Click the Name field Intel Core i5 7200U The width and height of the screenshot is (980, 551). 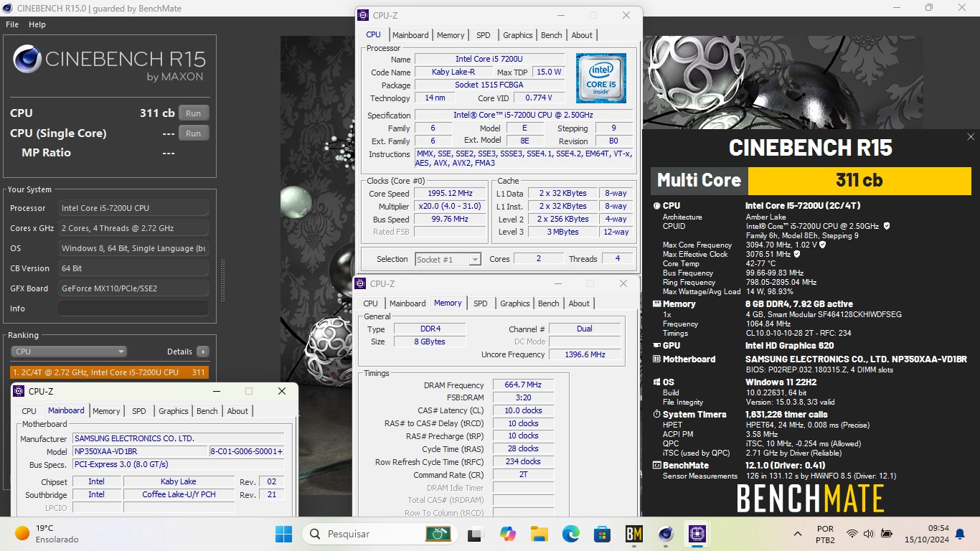click(489, 59)
